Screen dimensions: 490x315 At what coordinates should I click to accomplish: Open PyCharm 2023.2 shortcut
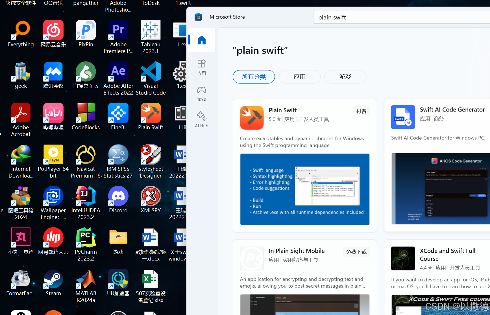(x=86, y=244)
